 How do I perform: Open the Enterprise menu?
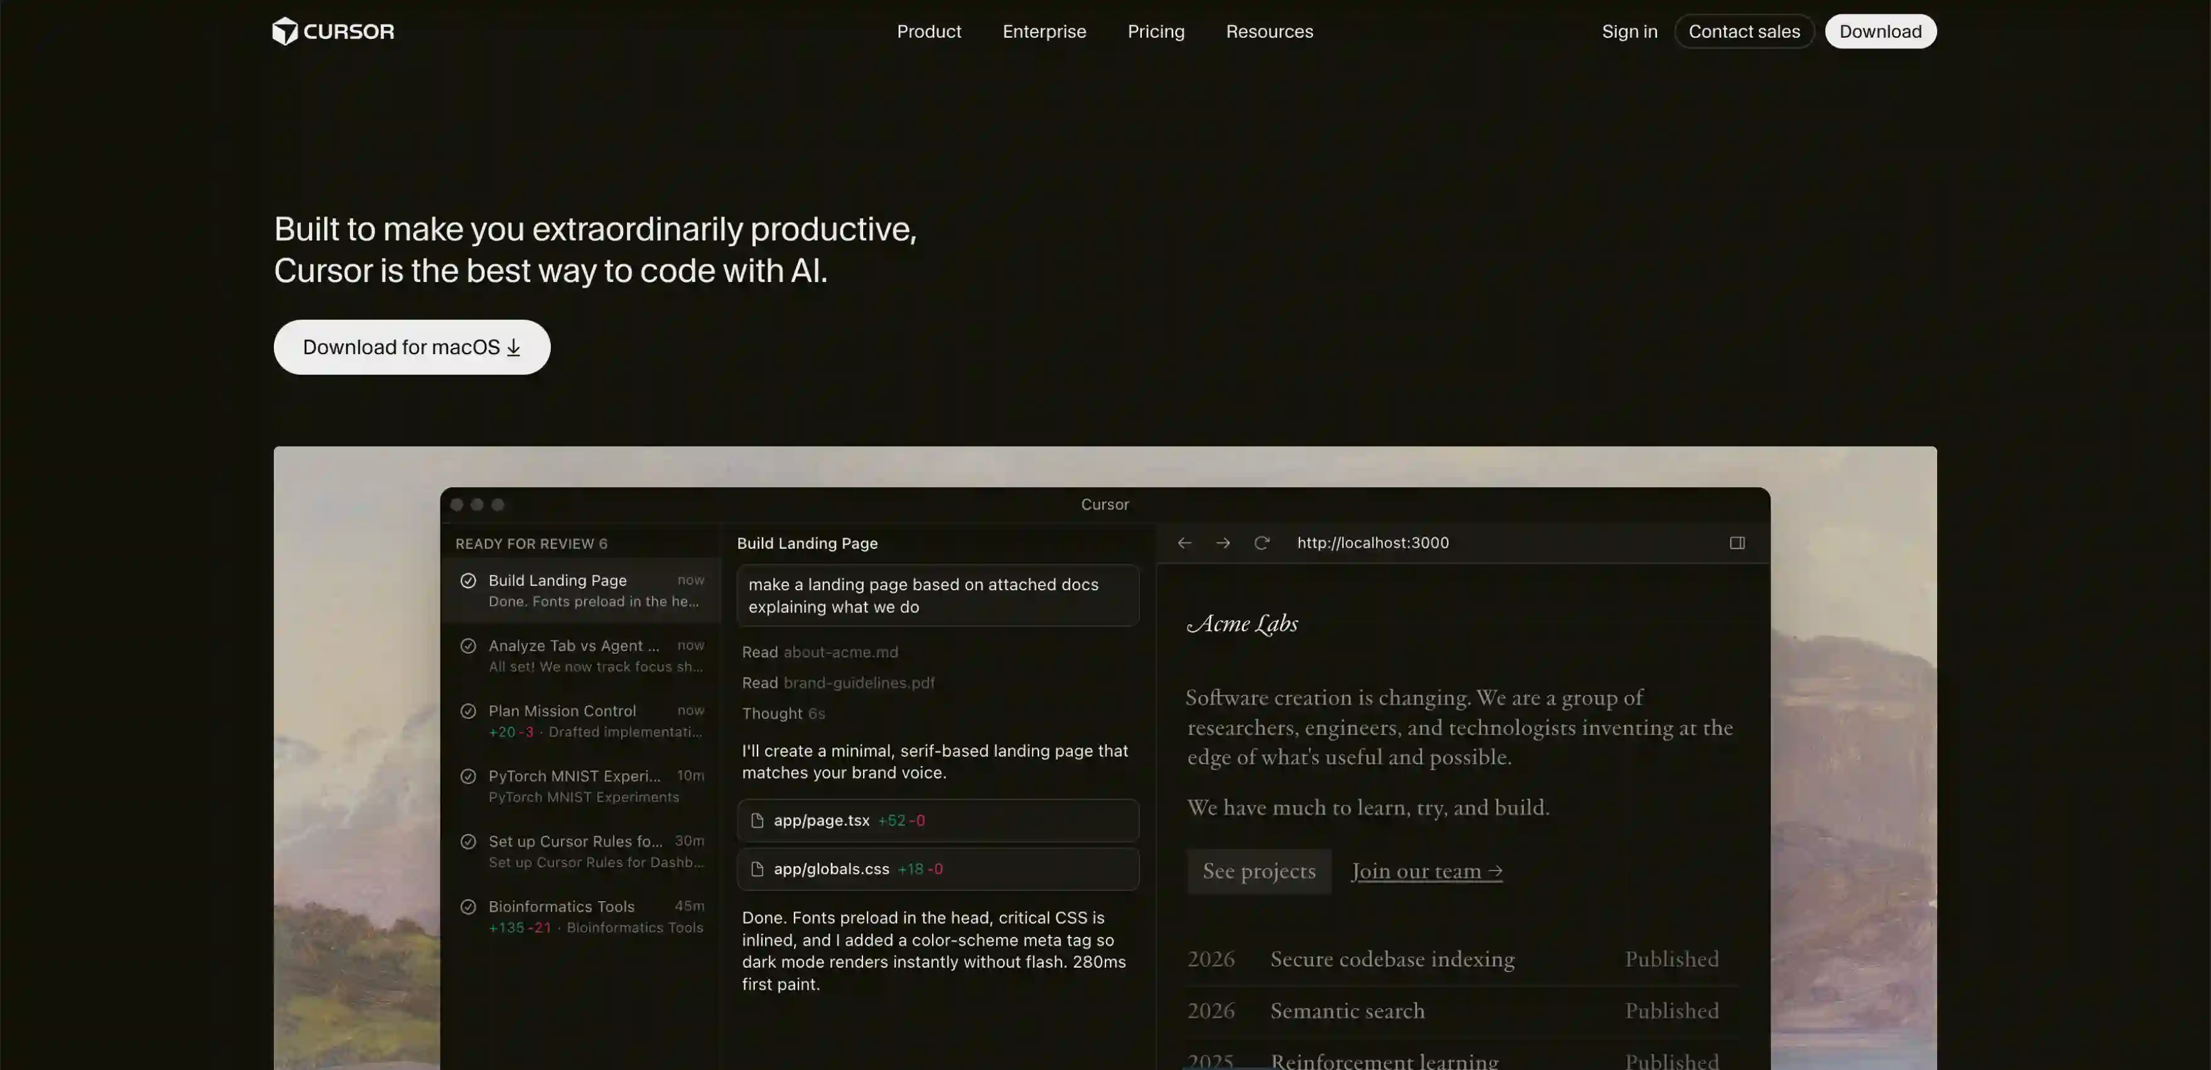[1044, 32]
